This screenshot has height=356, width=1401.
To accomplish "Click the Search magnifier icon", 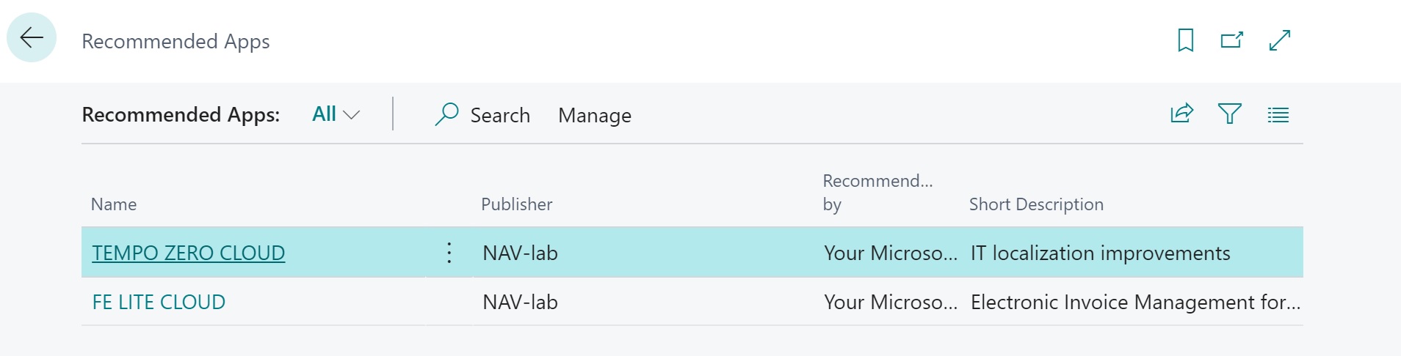I will click(446, 114).
